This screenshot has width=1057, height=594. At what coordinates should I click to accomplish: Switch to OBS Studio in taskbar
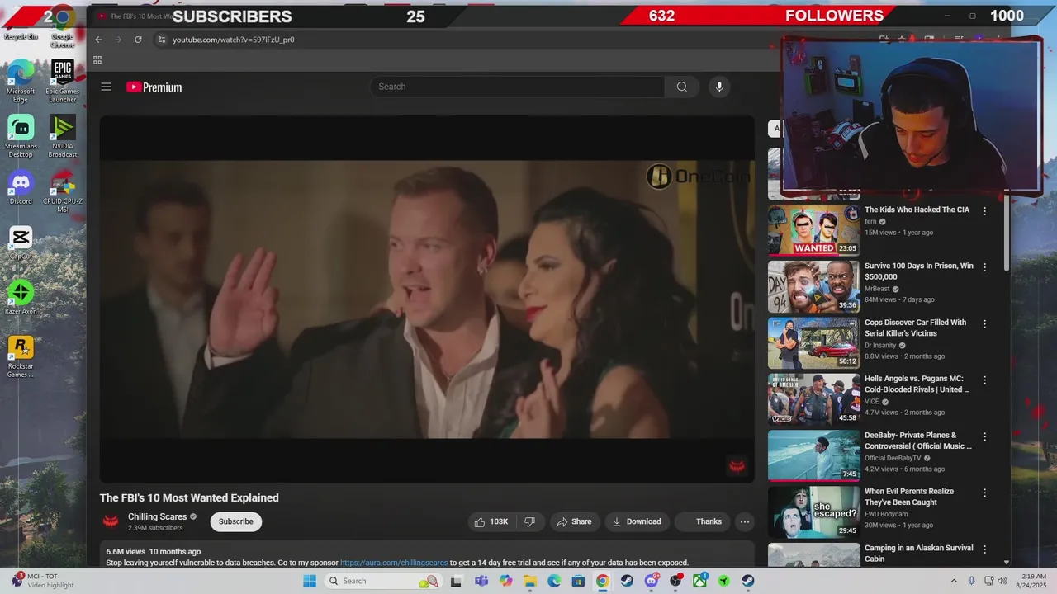[x=675, y=581]
